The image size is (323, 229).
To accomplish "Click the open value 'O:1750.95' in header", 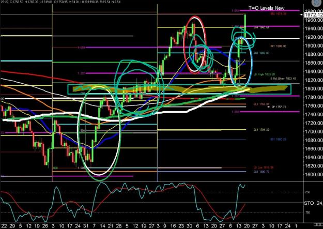I will tap(60, 2).
